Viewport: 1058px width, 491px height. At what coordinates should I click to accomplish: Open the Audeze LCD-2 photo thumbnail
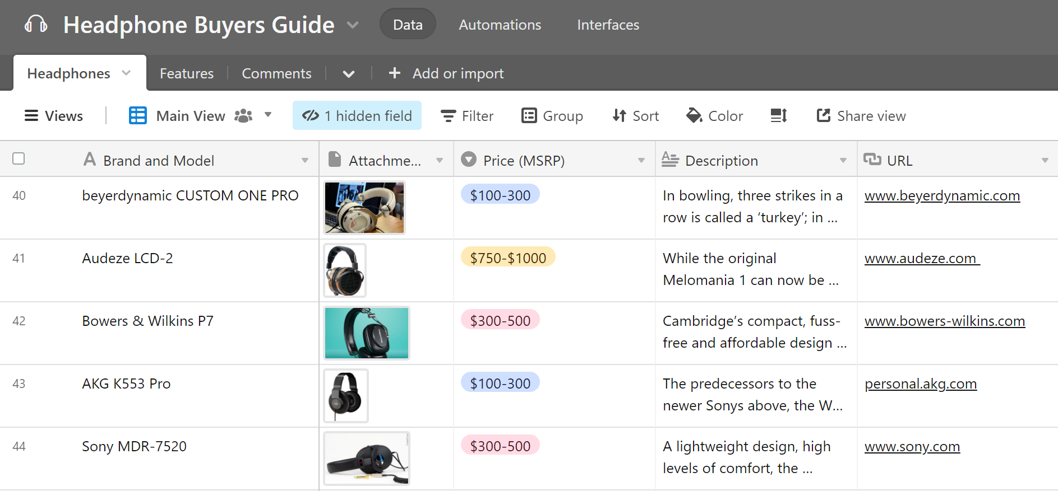point(345,270)
